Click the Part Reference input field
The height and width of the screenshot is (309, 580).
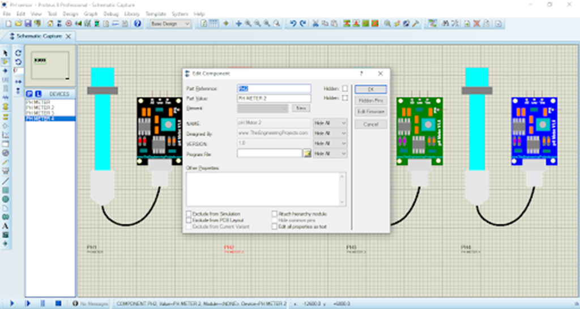(274, 88)
